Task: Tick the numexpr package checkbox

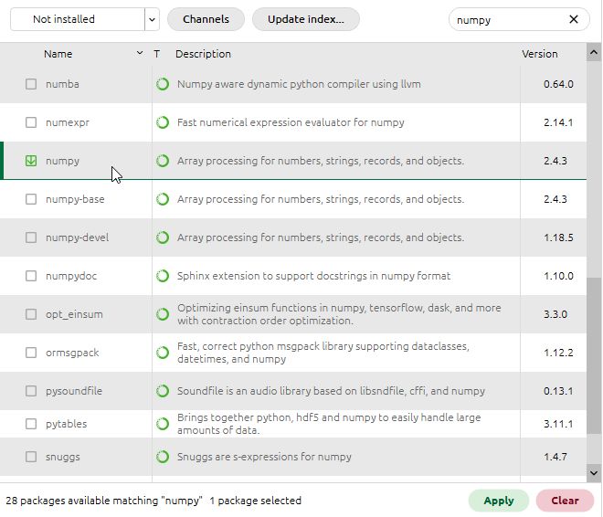Action: point(31,122)
